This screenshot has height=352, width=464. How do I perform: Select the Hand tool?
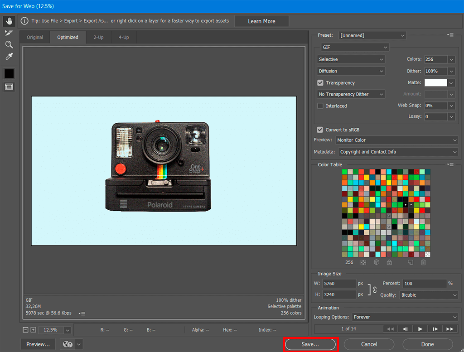click(x=9, y=21)
